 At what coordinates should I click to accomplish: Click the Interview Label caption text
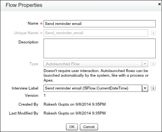point(25,88)
